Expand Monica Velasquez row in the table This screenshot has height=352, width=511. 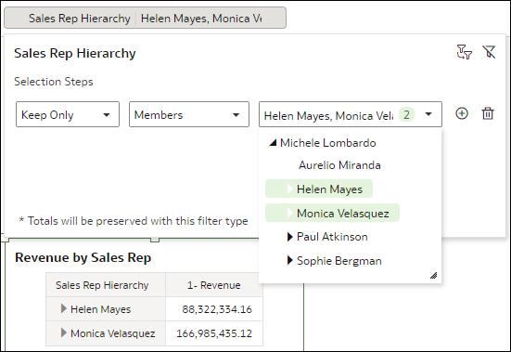(x=64, y=332)
